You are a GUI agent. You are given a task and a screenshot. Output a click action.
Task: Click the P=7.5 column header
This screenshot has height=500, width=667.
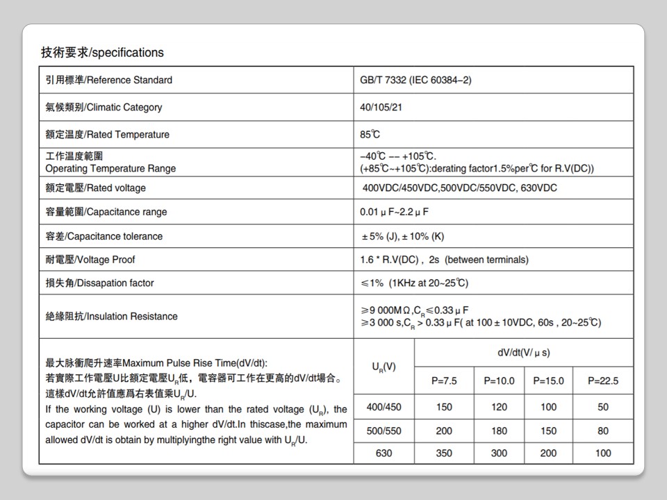tap(444, 381)
